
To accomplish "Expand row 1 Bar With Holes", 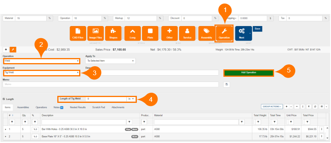I will coord(5,129).
